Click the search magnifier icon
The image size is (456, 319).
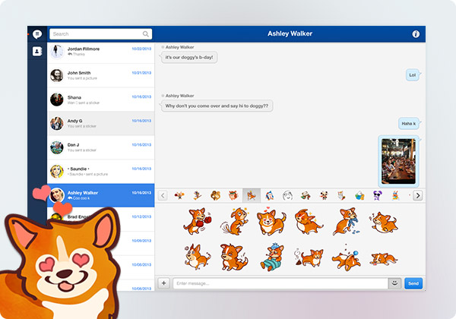146,34
